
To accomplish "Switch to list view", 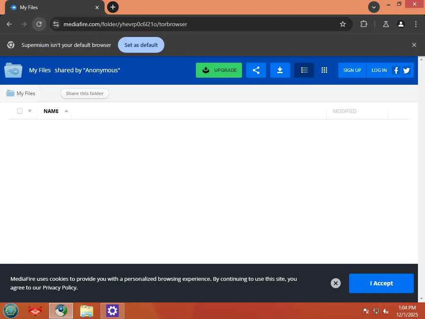I will (304, 70).
